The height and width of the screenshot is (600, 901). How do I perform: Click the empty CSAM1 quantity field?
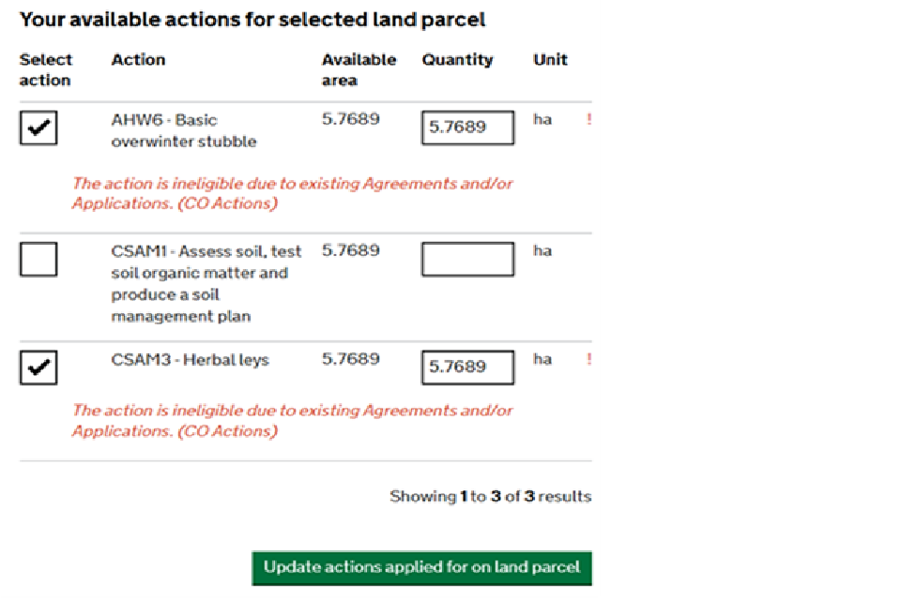coord(467,259)
